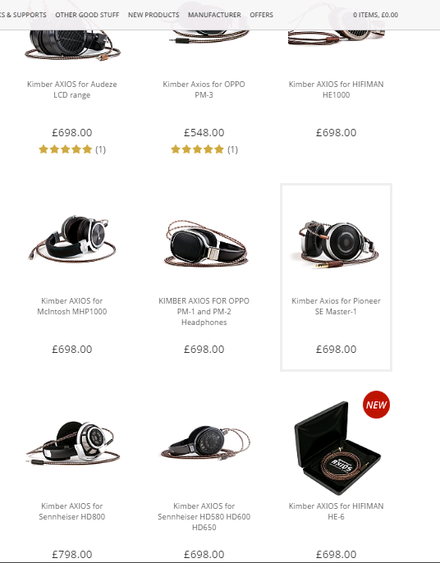
Task: Open Pioneer SE Master-1 product image
Action: 337,245
